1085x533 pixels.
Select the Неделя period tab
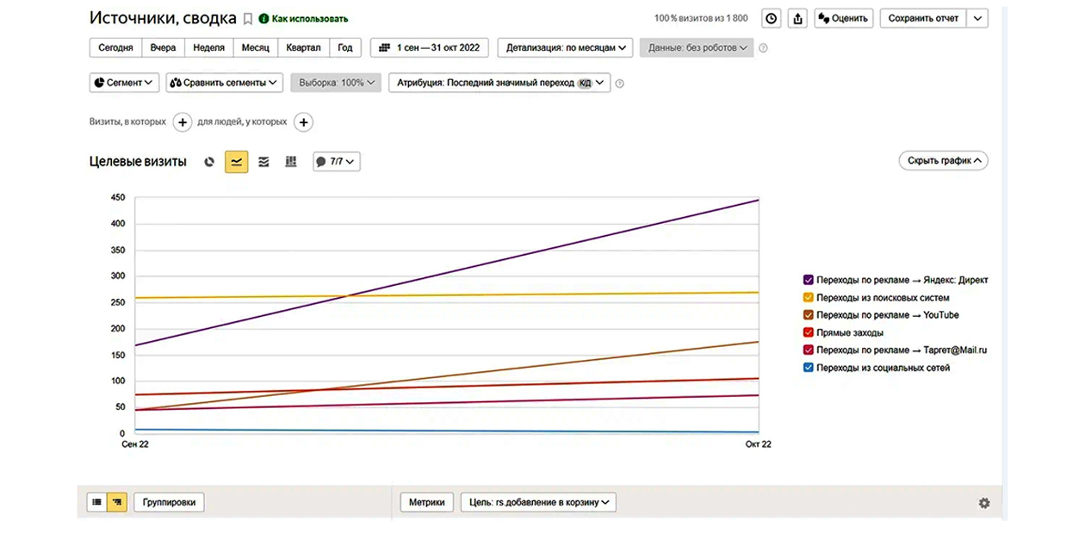pyautogui.click(x=209, y=47)
